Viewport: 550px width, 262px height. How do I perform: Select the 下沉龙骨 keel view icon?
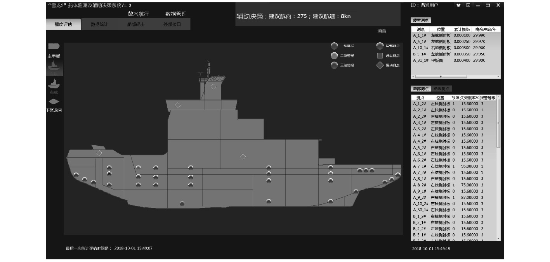tap(54, 102)
